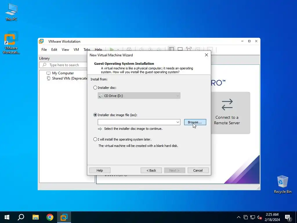Open This PC desktop icon
Image resolution: width=297 pixels, height=223 pixels.
click(11, 12)
